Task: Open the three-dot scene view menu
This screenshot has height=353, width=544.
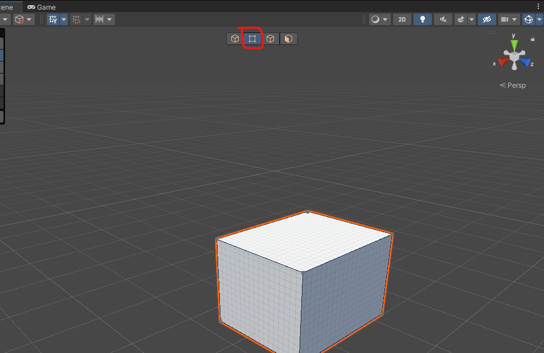Action: (538, 6)
